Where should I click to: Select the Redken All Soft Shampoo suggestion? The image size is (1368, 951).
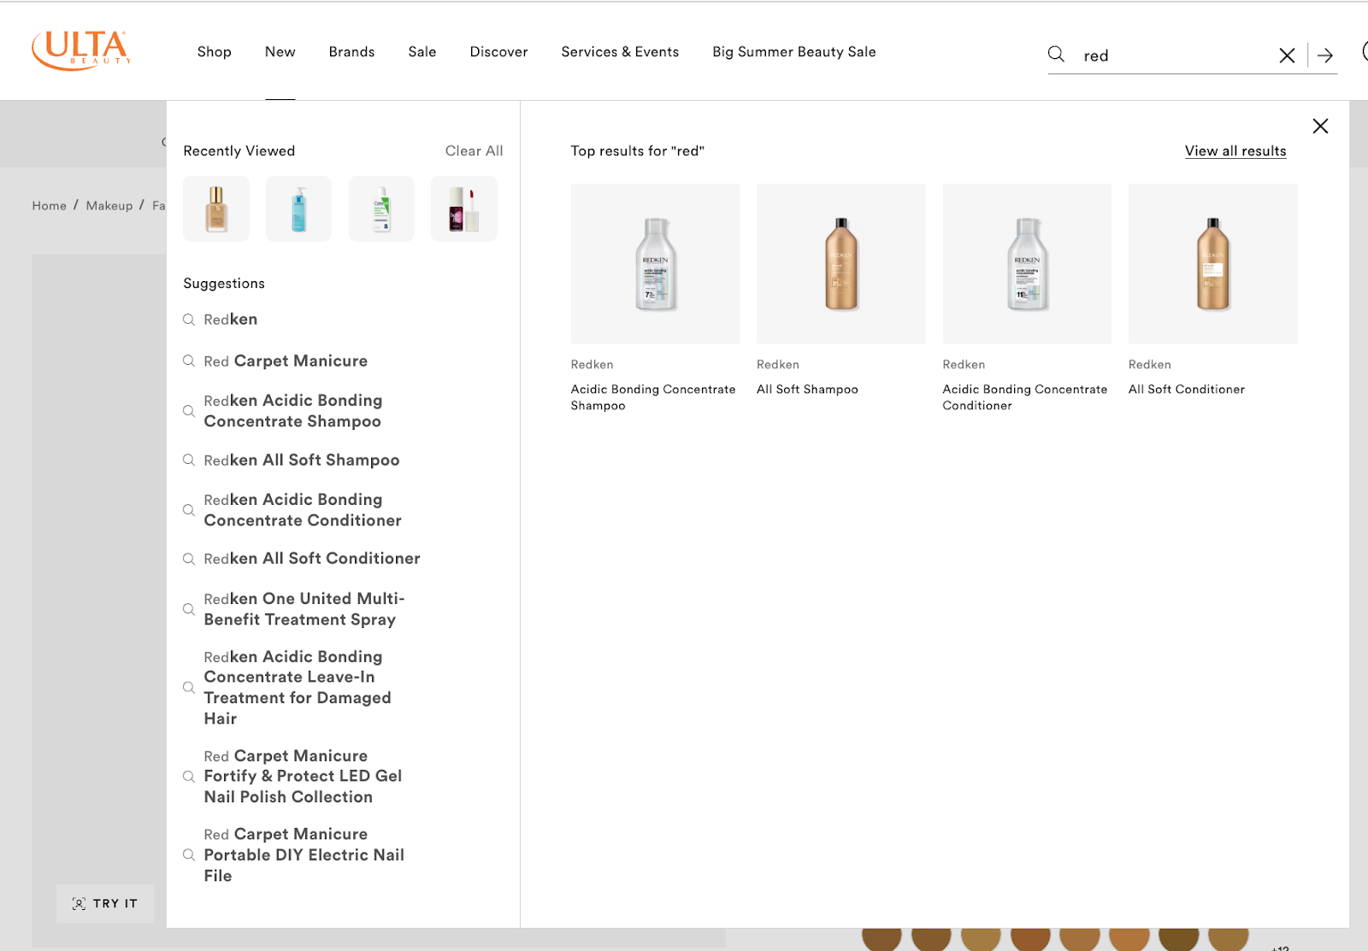pyautogui.click(x=301, y=460)
